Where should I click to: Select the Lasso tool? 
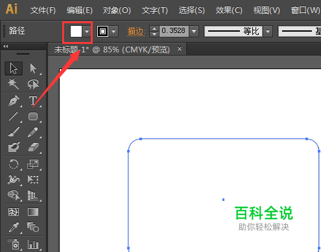pyautogui.click(x=33, y=84)
